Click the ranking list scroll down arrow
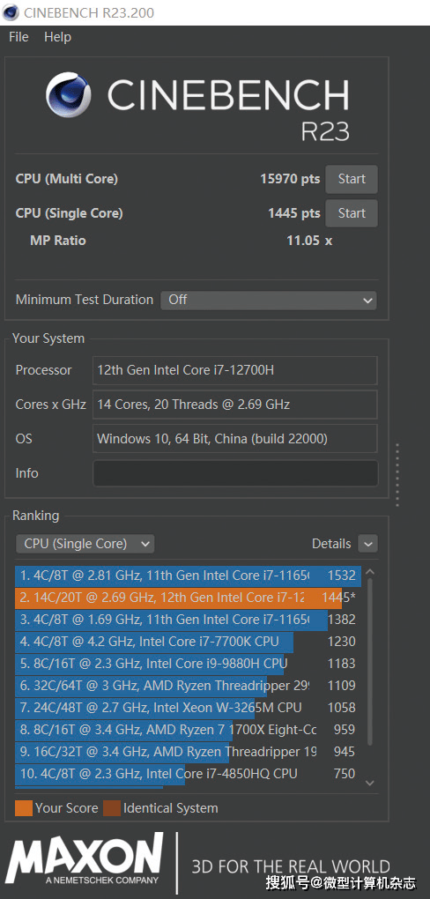Image resolution: width=430 pixels, height=899 pixels. pyautogui.click(x=369, y=783)
